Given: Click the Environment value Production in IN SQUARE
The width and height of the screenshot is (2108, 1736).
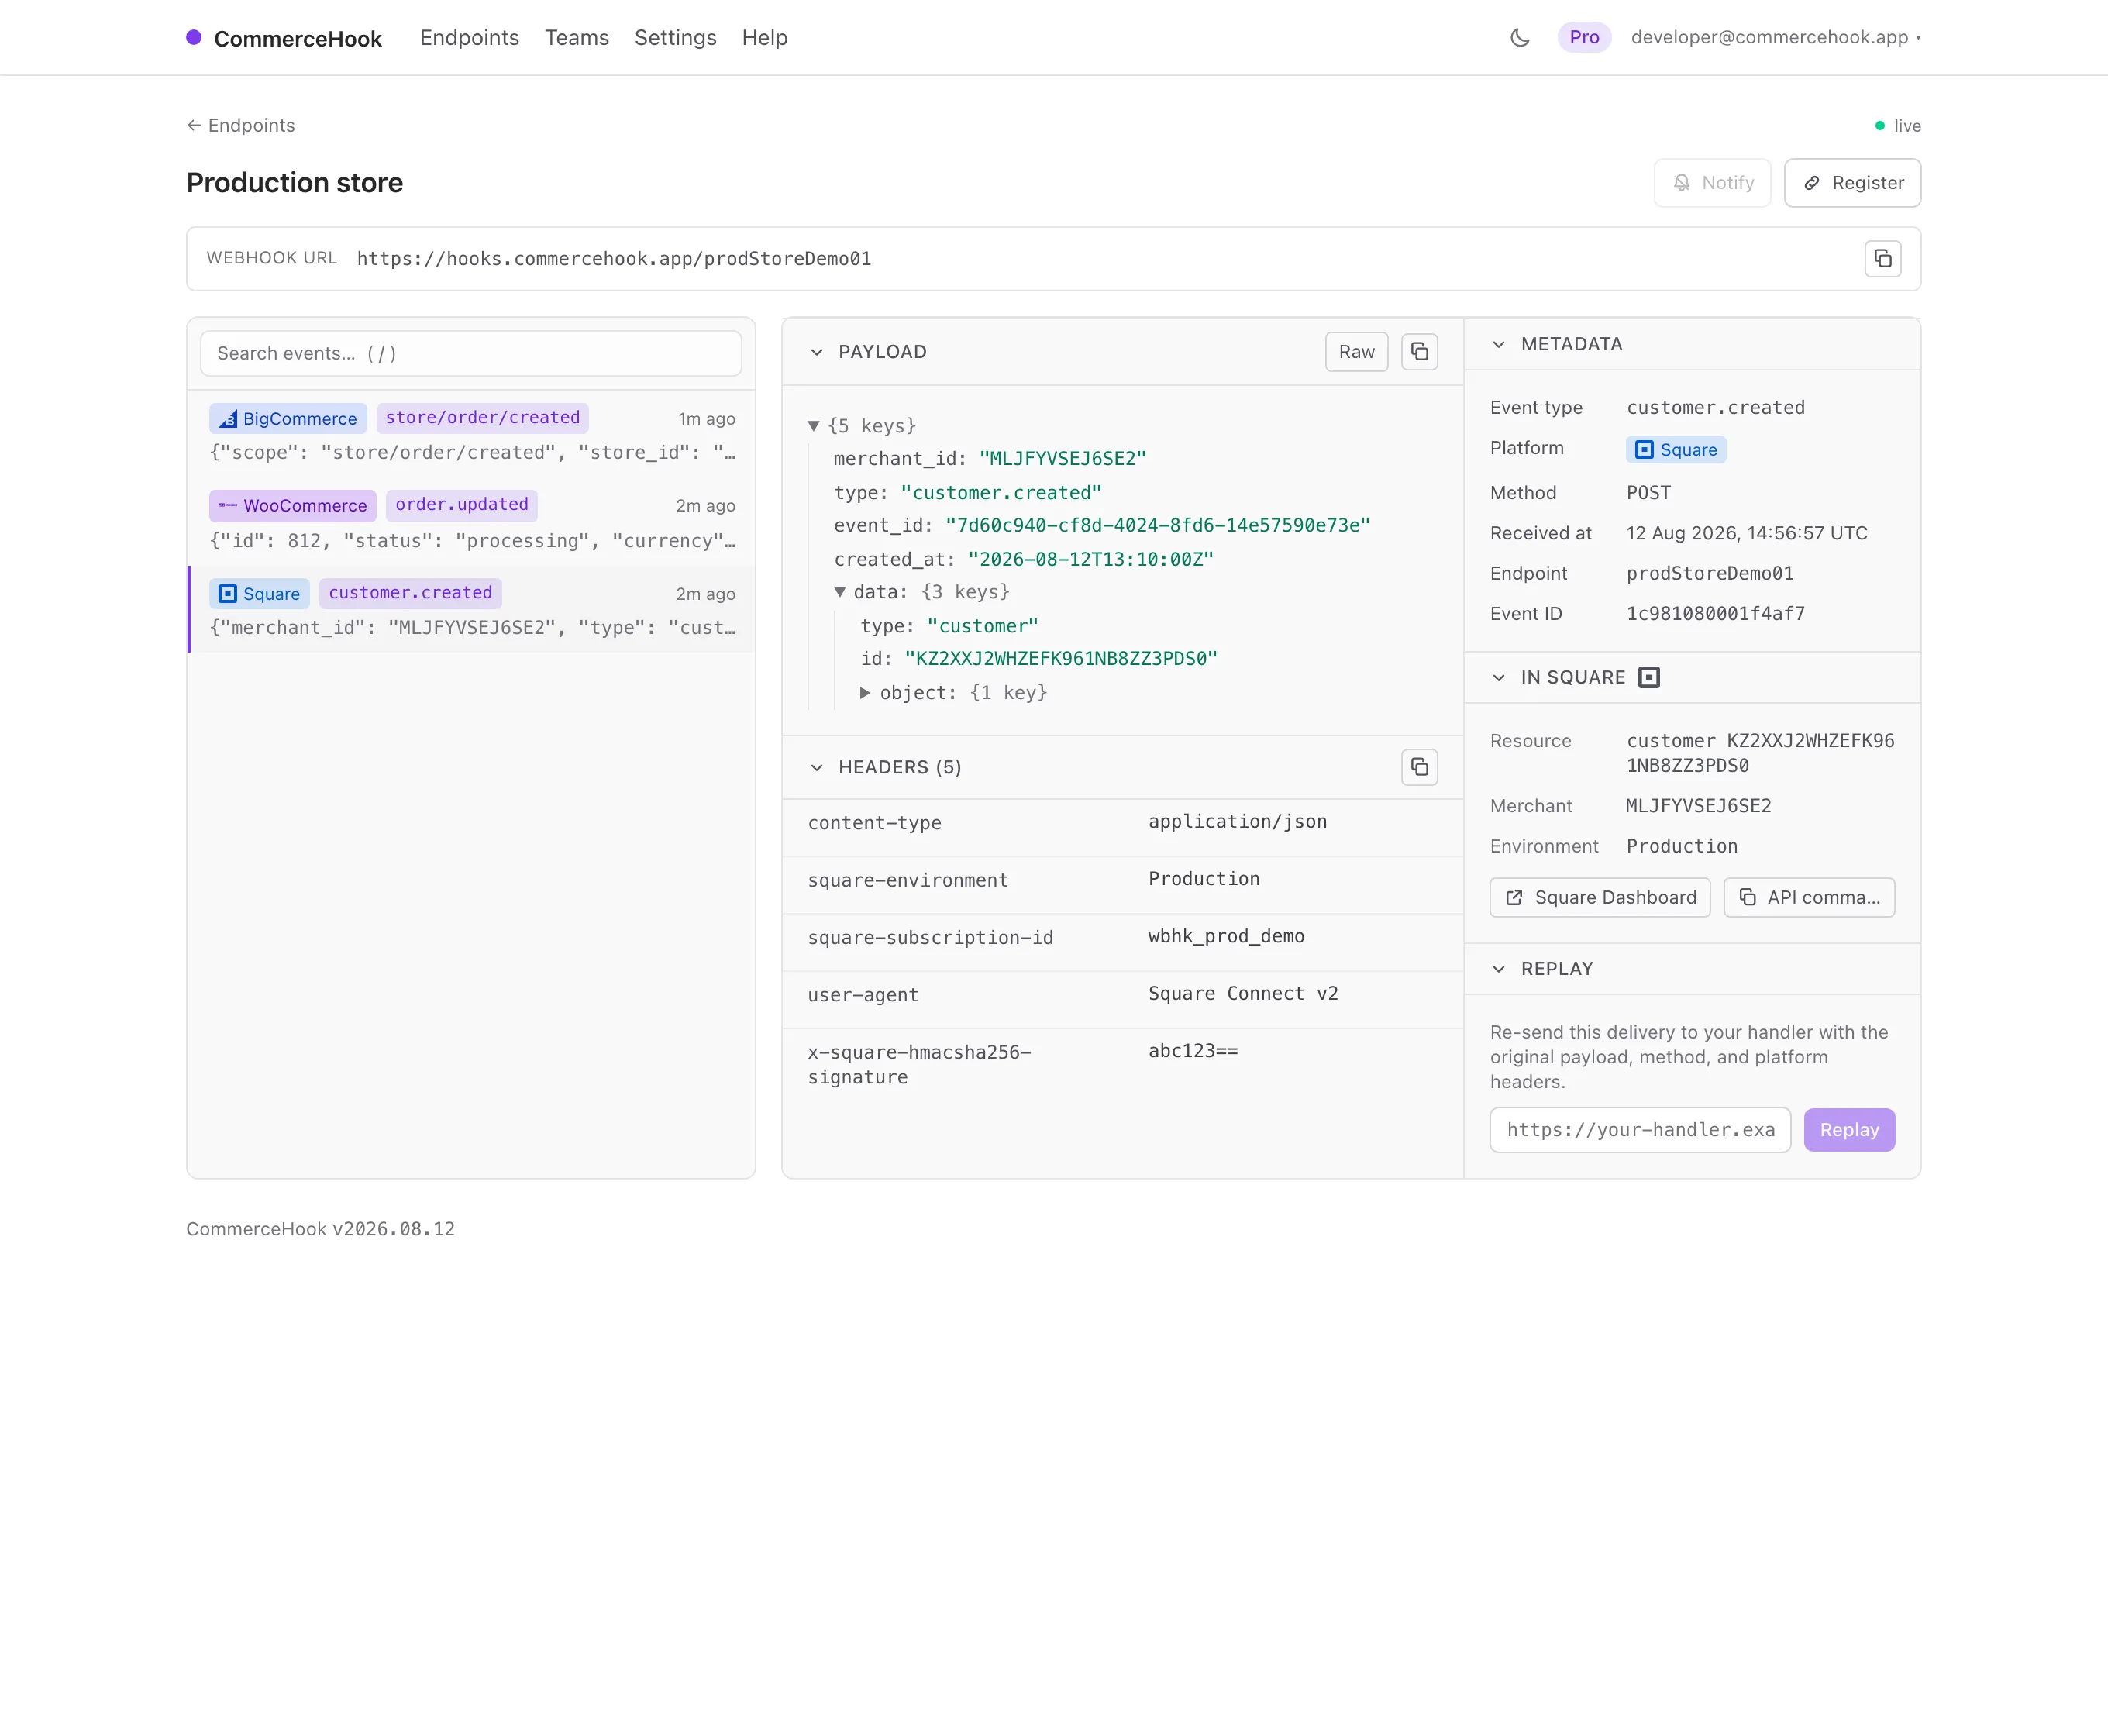Looking at the screenshot, I should tap(1681, 846).
